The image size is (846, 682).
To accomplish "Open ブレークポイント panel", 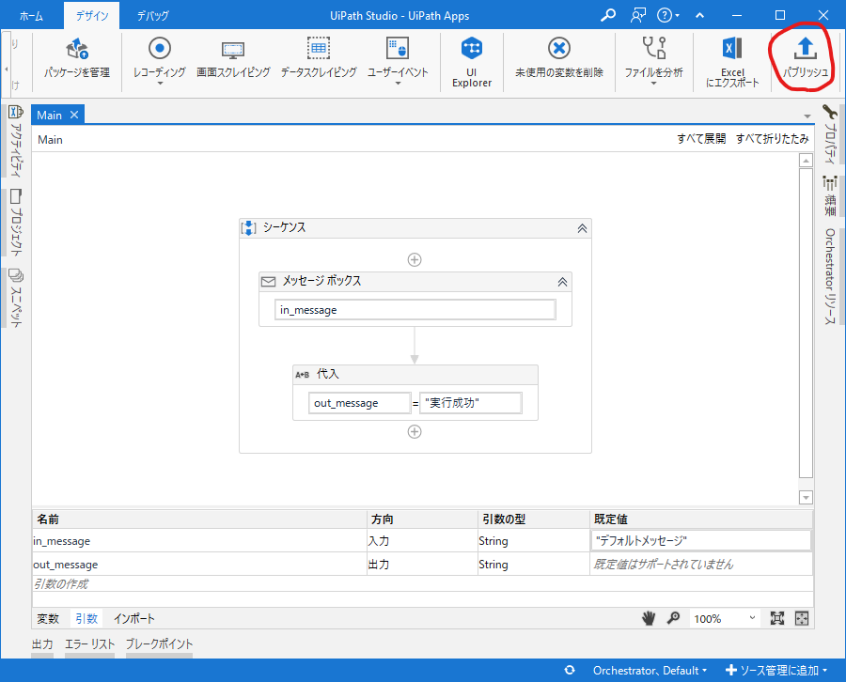I will point(159,643).
